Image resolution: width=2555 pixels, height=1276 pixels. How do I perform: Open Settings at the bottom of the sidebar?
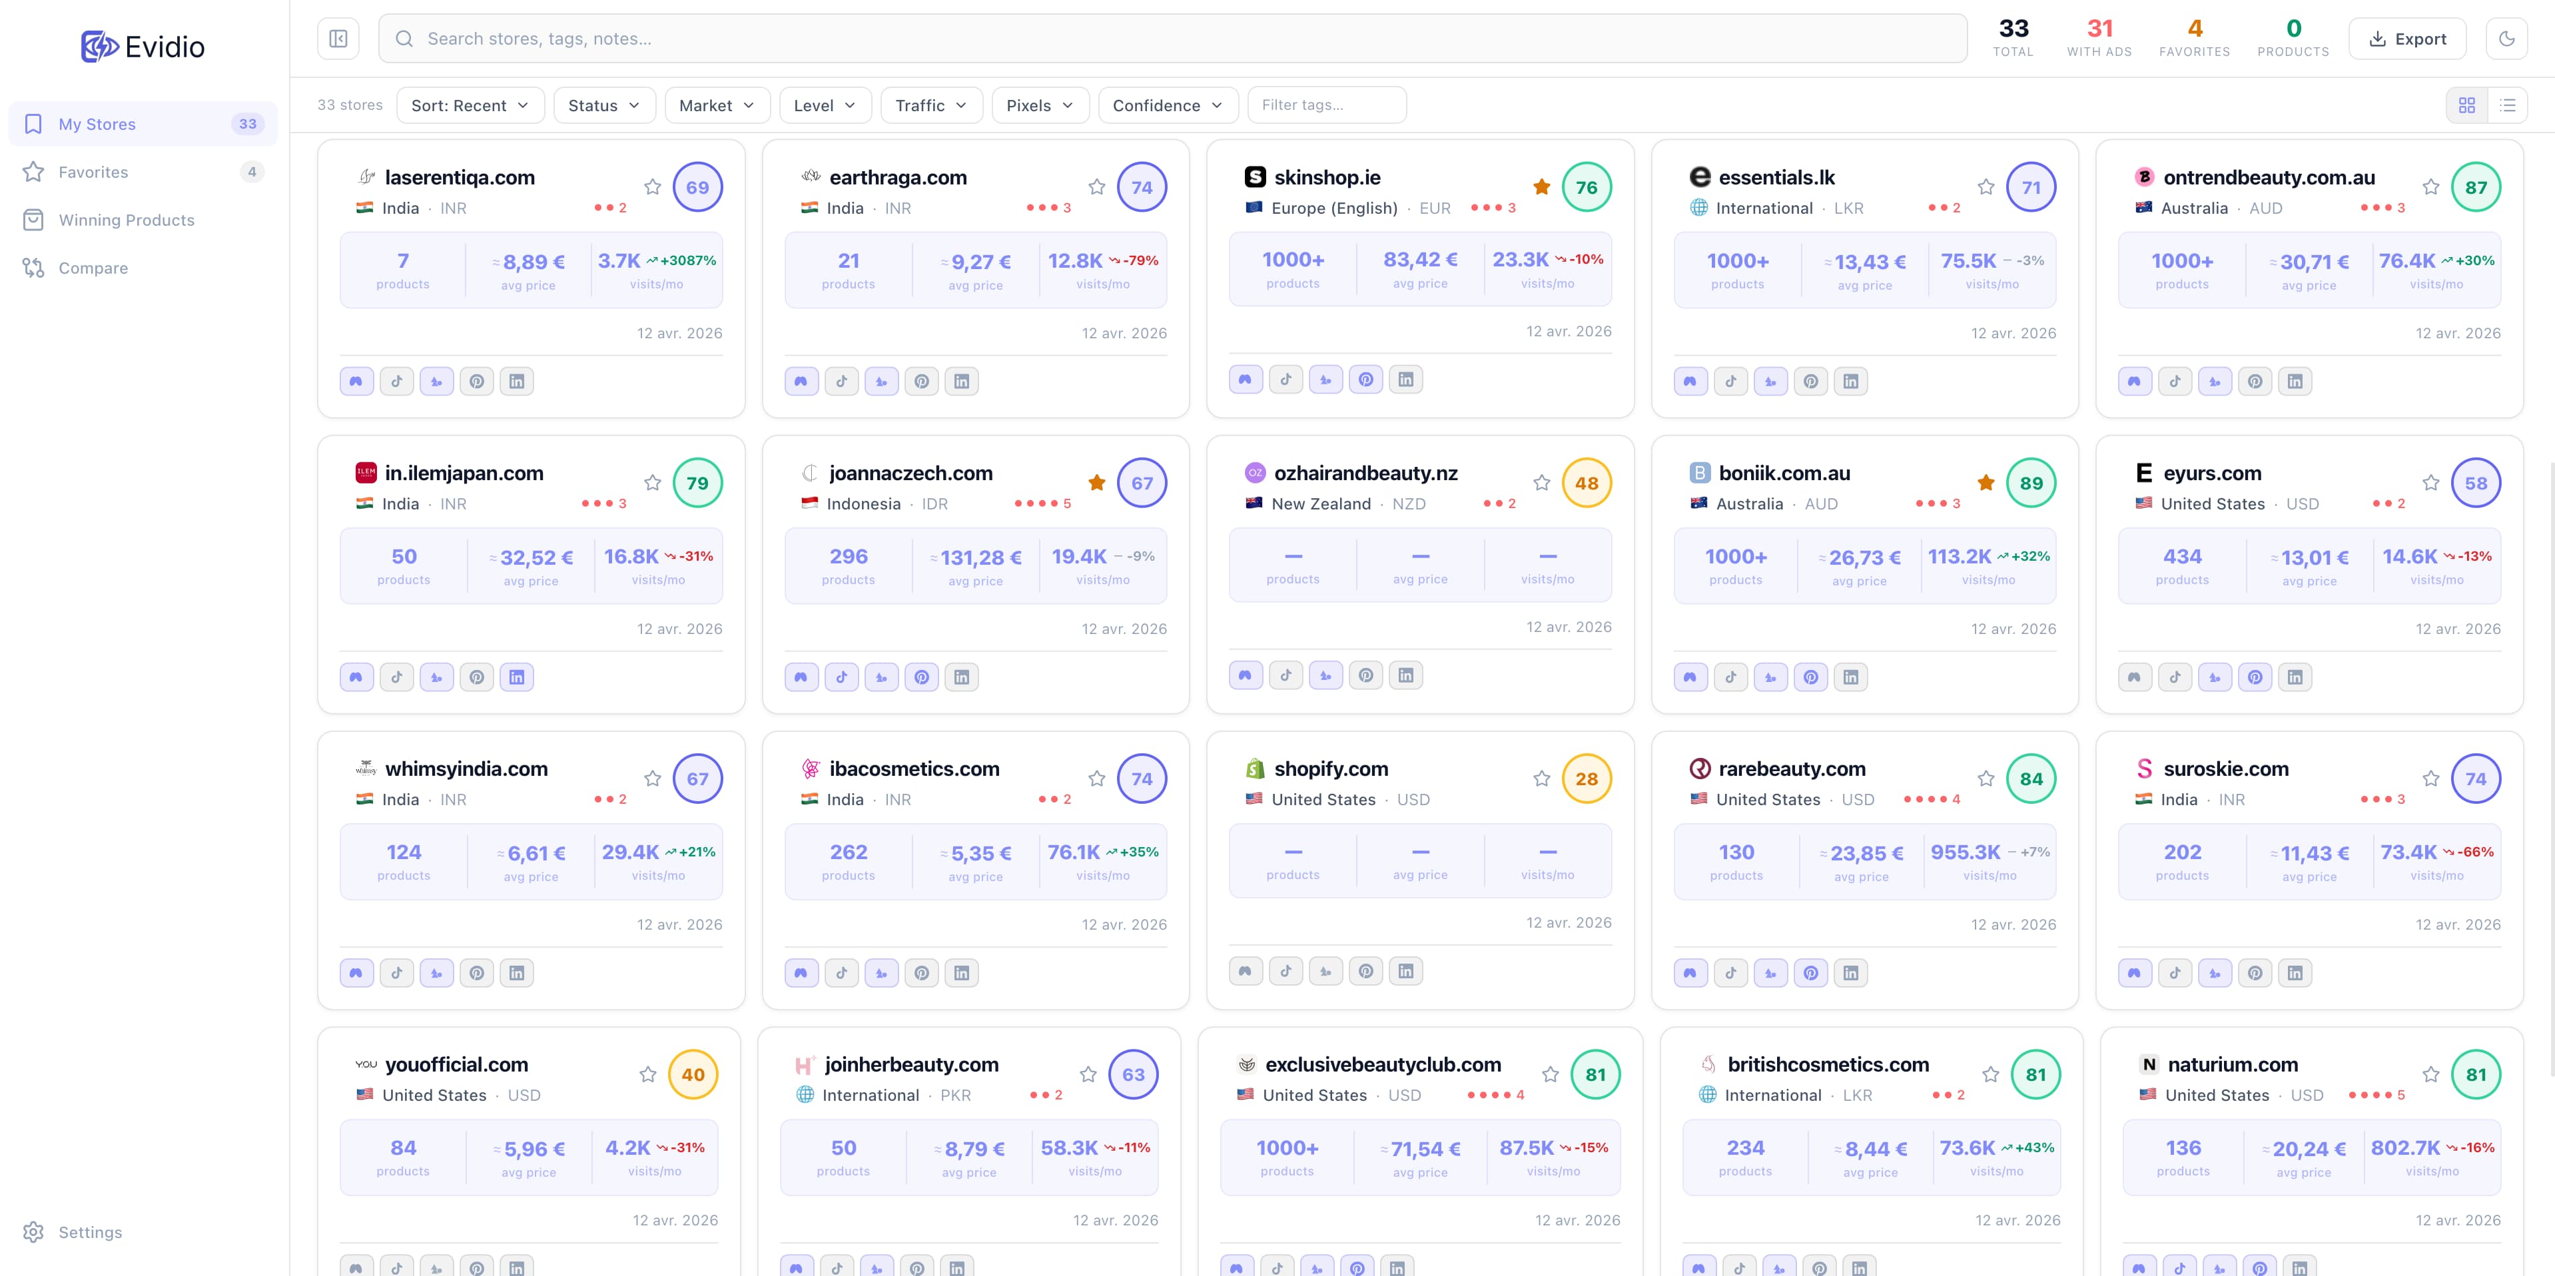pos(89,1231)
